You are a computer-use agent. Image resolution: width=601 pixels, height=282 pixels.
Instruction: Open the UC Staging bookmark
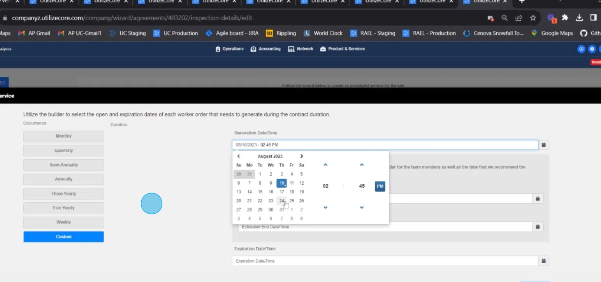pyautogui.click(x=127, y=33)
